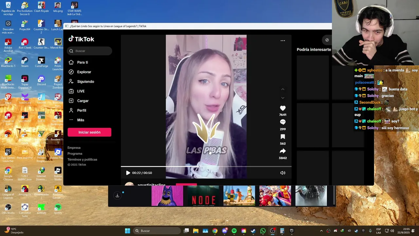Screen dimensions: 419x236
Task: Open the Perfil page
Action: point(82,110)
